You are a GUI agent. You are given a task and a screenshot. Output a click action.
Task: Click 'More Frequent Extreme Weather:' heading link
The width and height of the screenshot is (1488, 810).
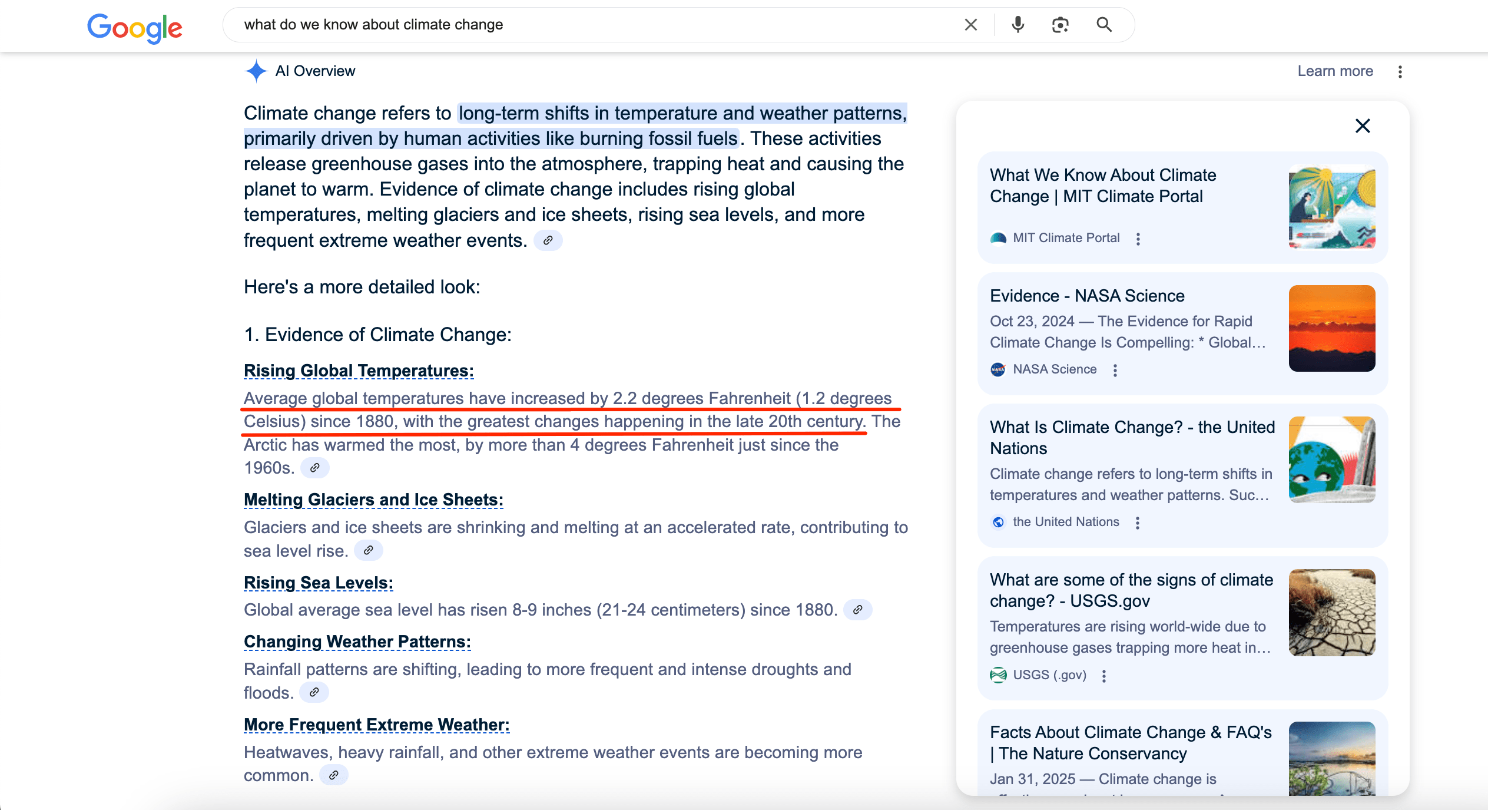(377, 725)
